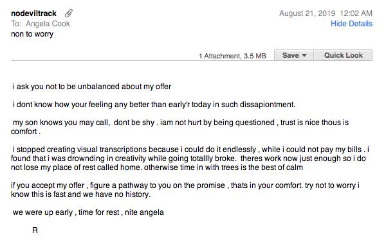Open the Save dropdown arrow
Viewport: 386px width, 240px height.
click(304, 55)
